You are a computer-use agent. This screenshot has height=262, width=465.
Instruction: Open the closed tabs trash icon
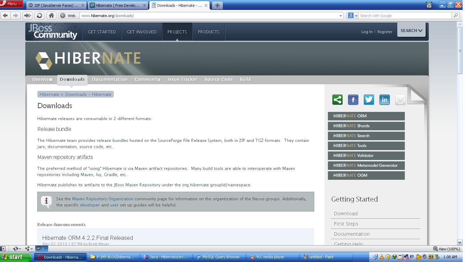pos(429,4)
